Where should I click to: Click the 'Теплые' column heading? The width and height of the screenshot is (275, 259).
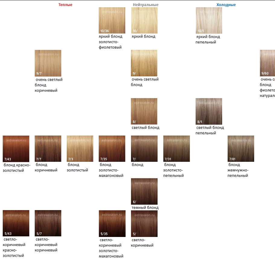[66, 5]
